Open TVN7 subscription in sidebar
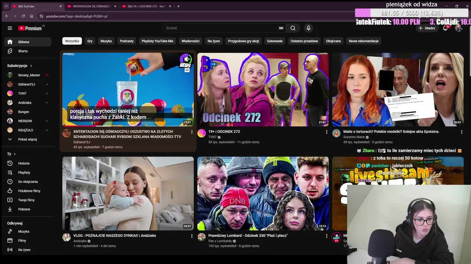 coord(28,93)
